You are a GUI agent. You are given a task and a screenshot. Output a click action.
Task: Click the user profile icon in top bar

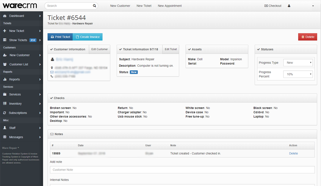pos(289,6)
